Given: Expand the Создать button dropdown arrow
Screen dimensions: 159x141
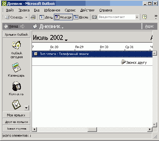Looking at the screenshot, I should pos(26,17).
